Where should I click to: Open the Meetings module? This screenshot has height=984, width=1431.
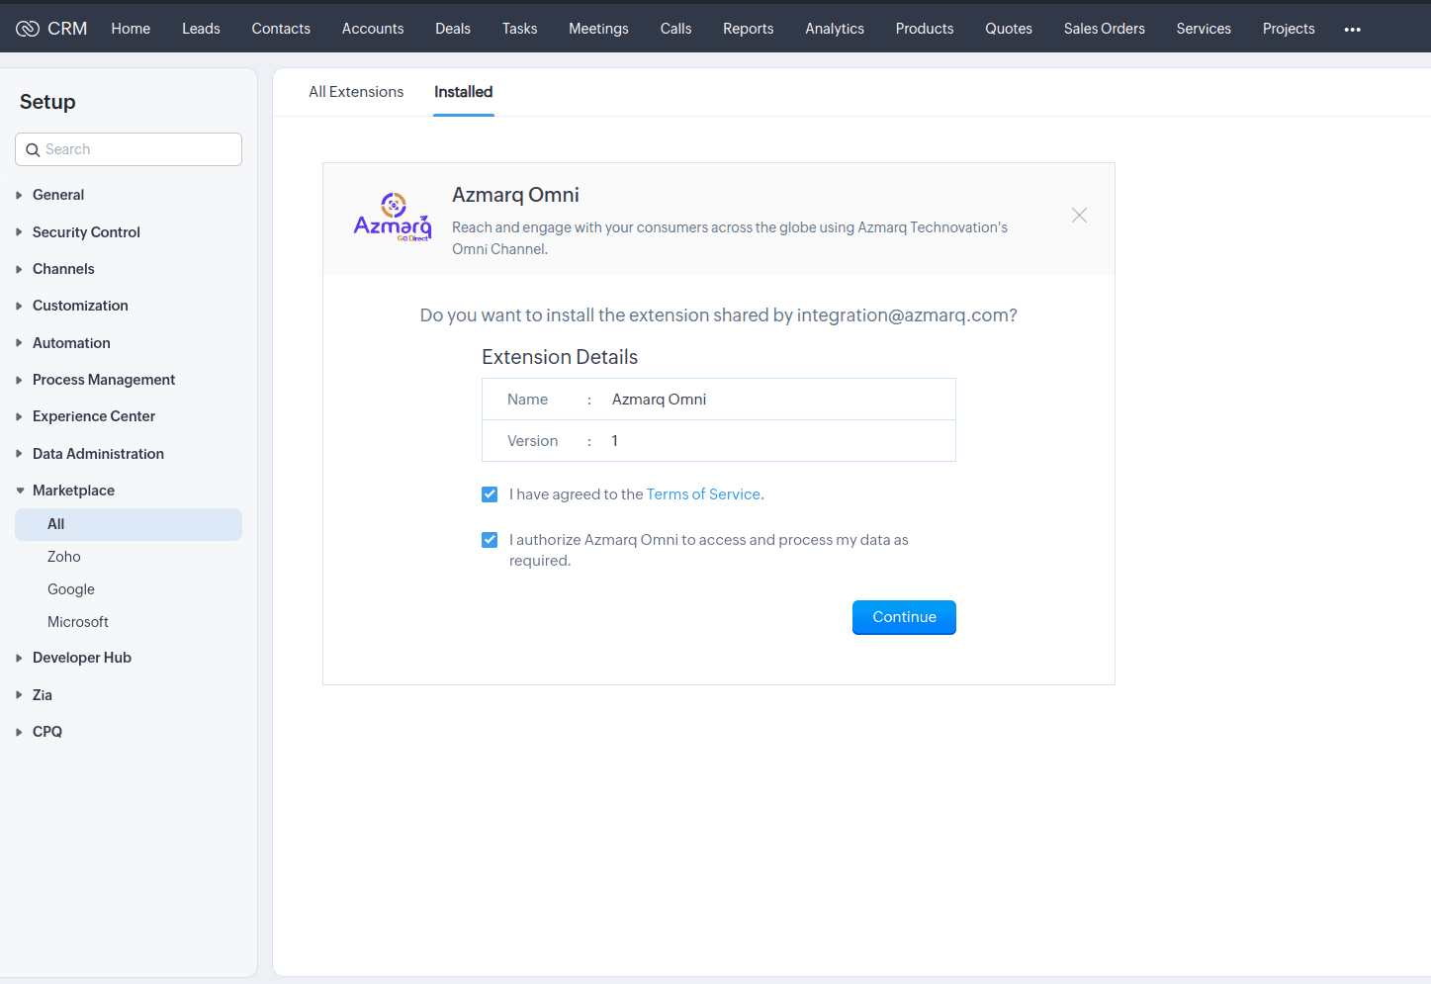(x=598, y=29)
